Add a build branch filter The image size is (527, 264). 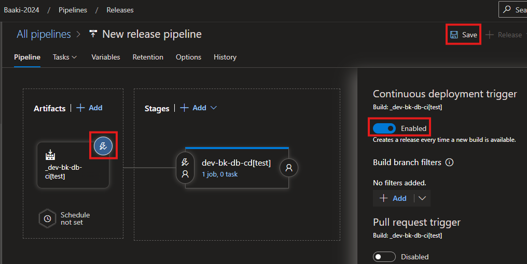(393, 198)
